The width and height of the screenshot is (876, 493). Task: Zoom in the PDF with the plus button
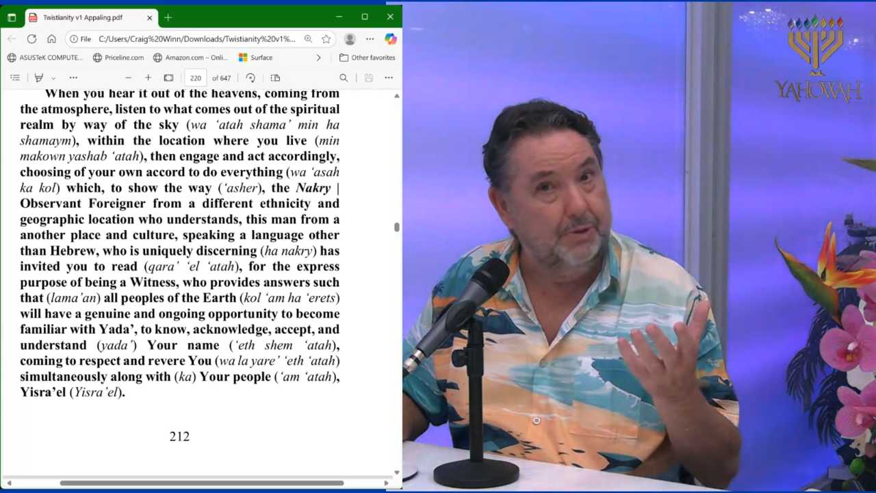pyautogui.click(x=148, y=78)
